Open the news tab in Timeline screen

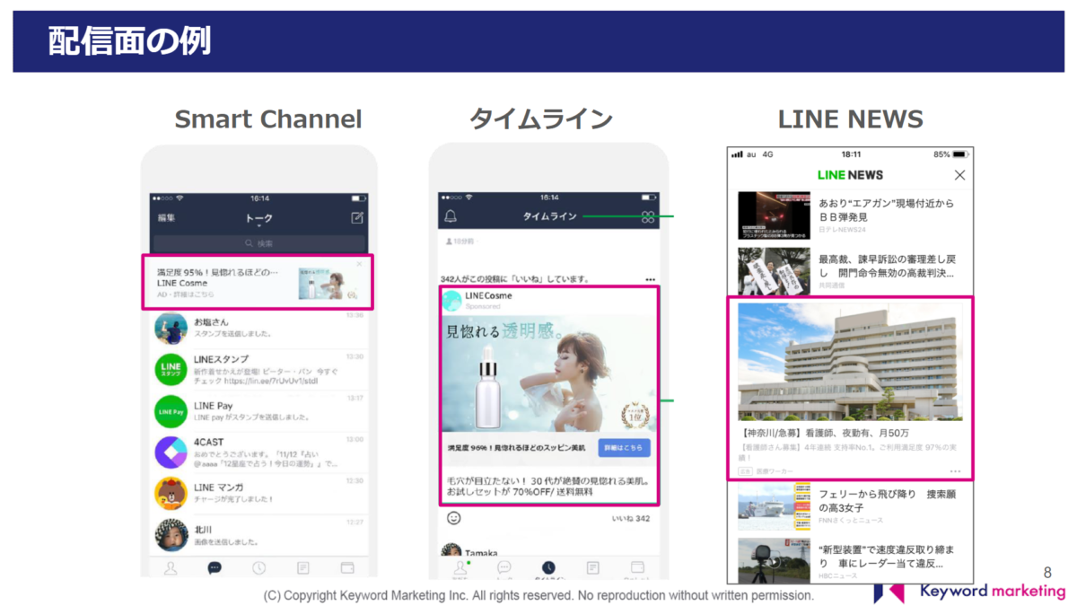(593, 567)
